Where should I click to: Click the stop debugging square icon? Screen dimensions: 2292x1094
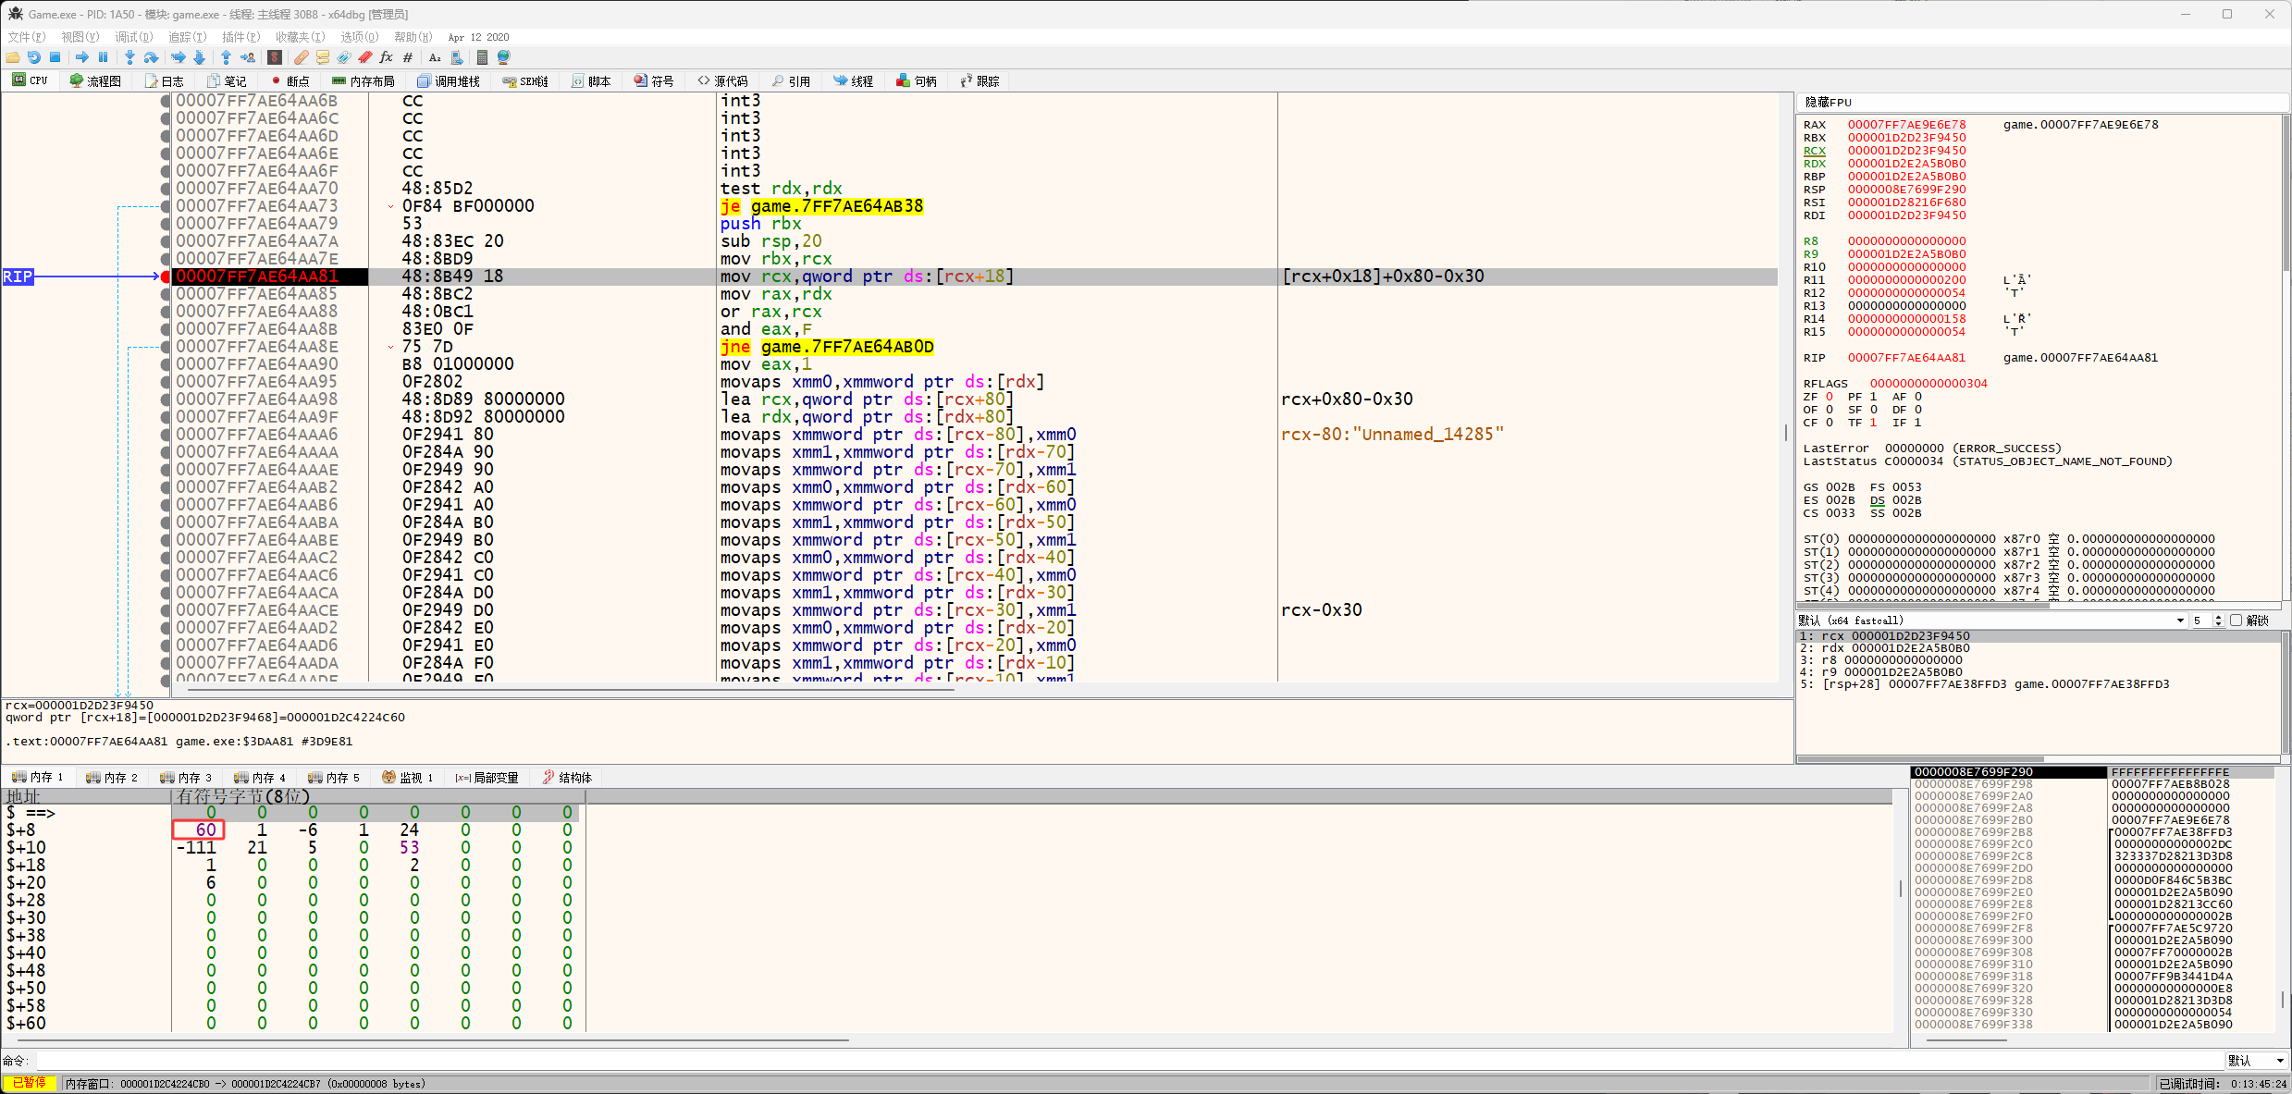55,57
